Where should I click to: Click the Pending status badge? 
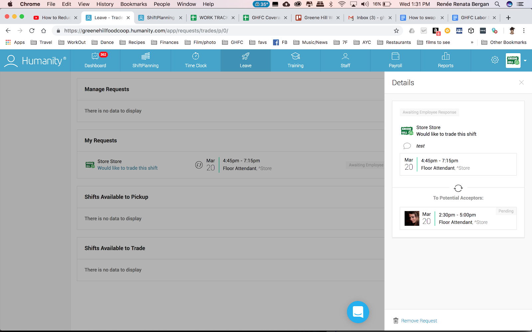[x=506, y=211]
